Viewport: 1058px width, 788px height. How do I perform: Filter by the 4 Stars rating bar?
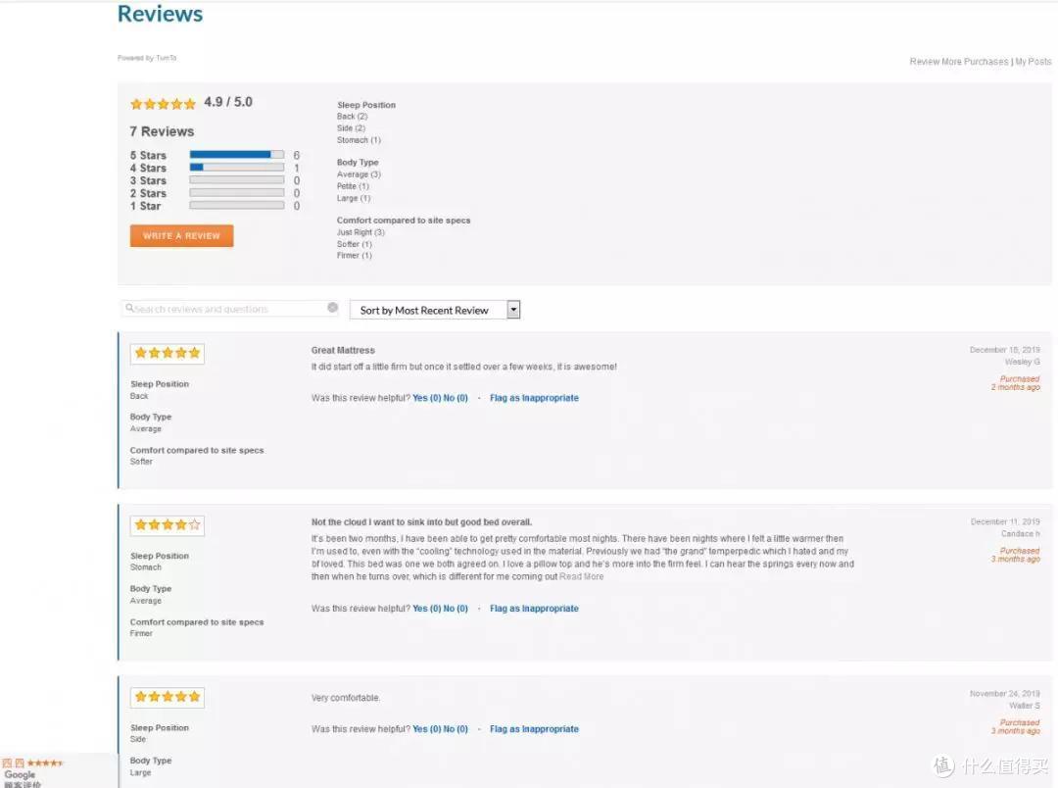237,168
